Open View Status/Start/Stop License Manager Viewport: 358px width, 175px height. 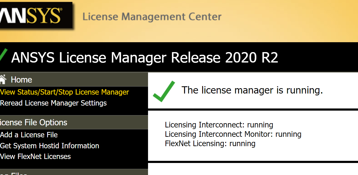pos(64,92)
